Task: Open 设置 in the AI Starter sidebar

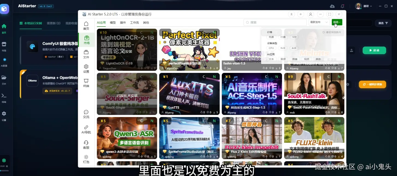Action: coord(86,69)
